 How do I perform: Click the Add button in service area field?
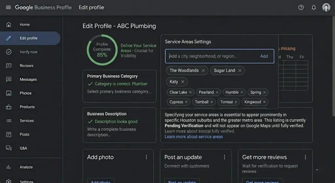(264, 56)
